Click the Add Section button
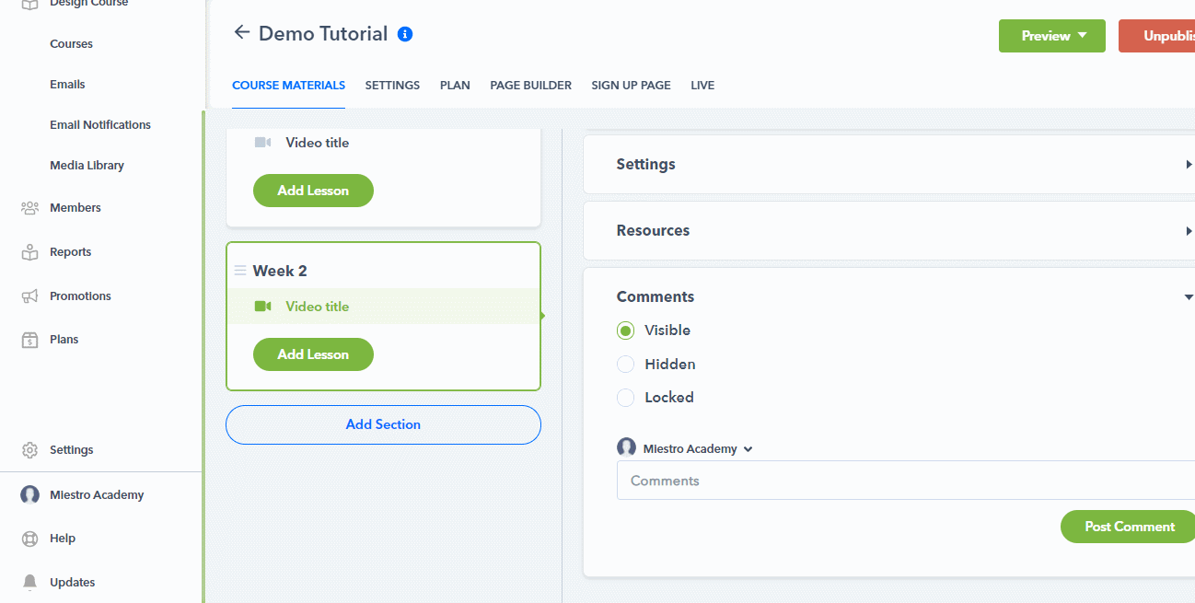Viewport: 1195px width, 603px height. [383, 424]
